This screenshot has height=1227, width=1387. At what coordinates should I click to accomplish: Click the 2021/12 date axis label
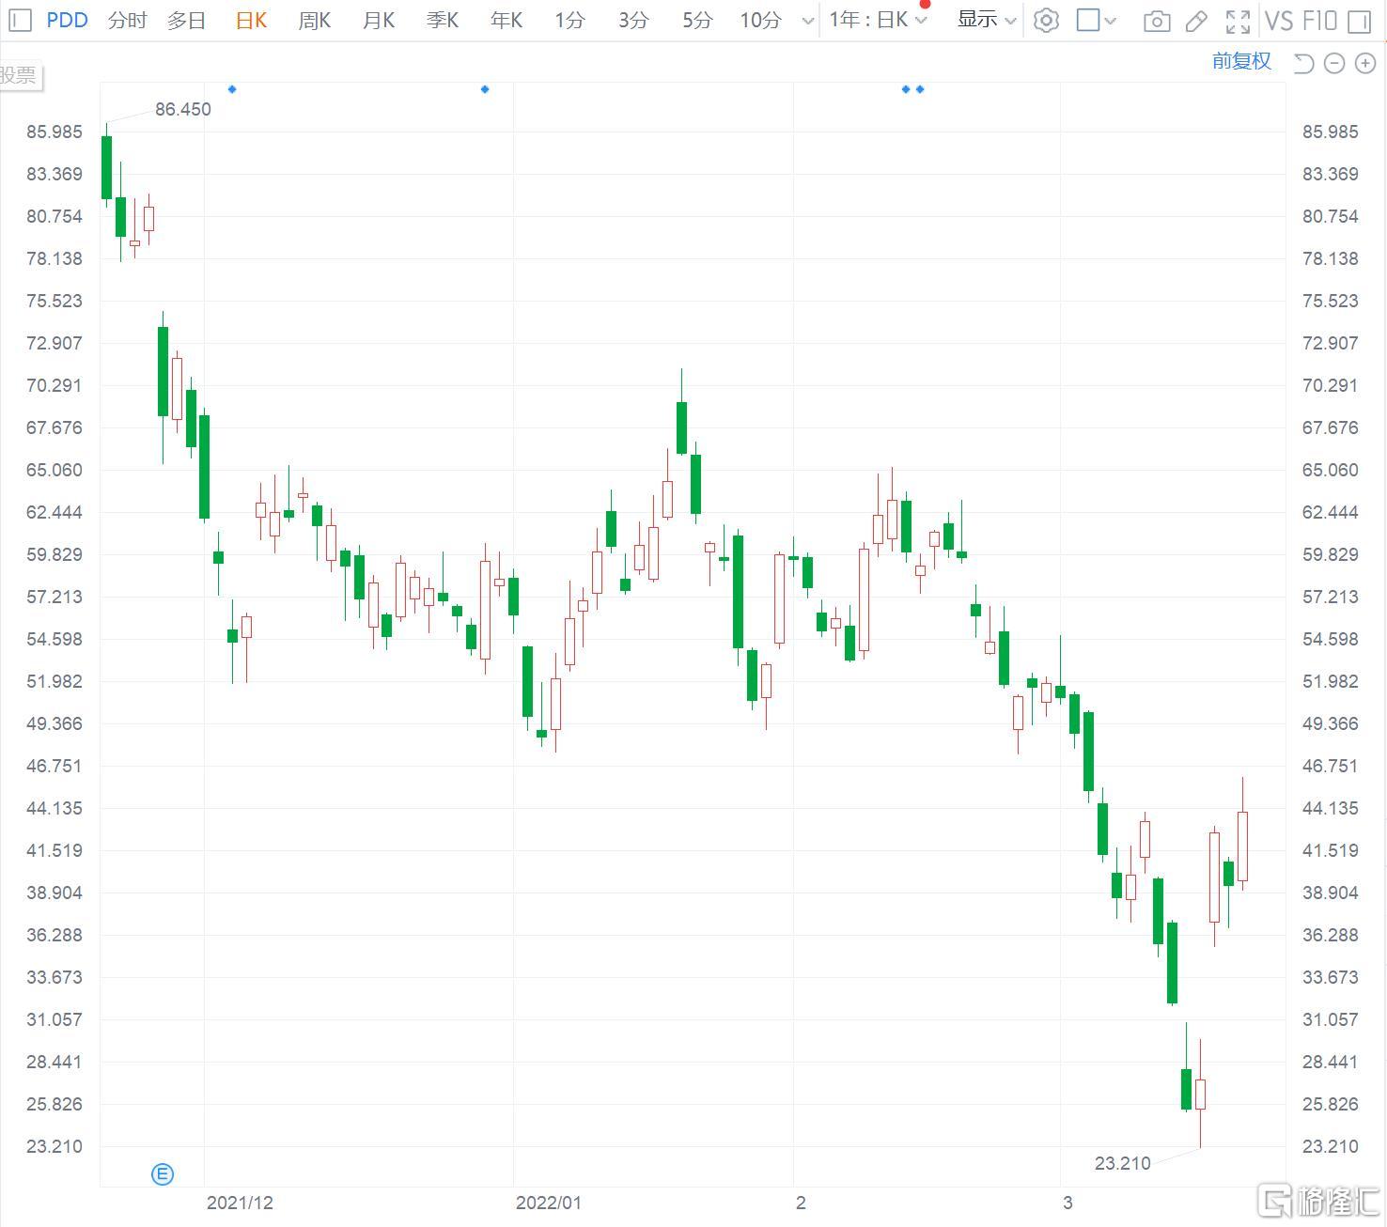pyautogui.click(x=240, y=1203)
